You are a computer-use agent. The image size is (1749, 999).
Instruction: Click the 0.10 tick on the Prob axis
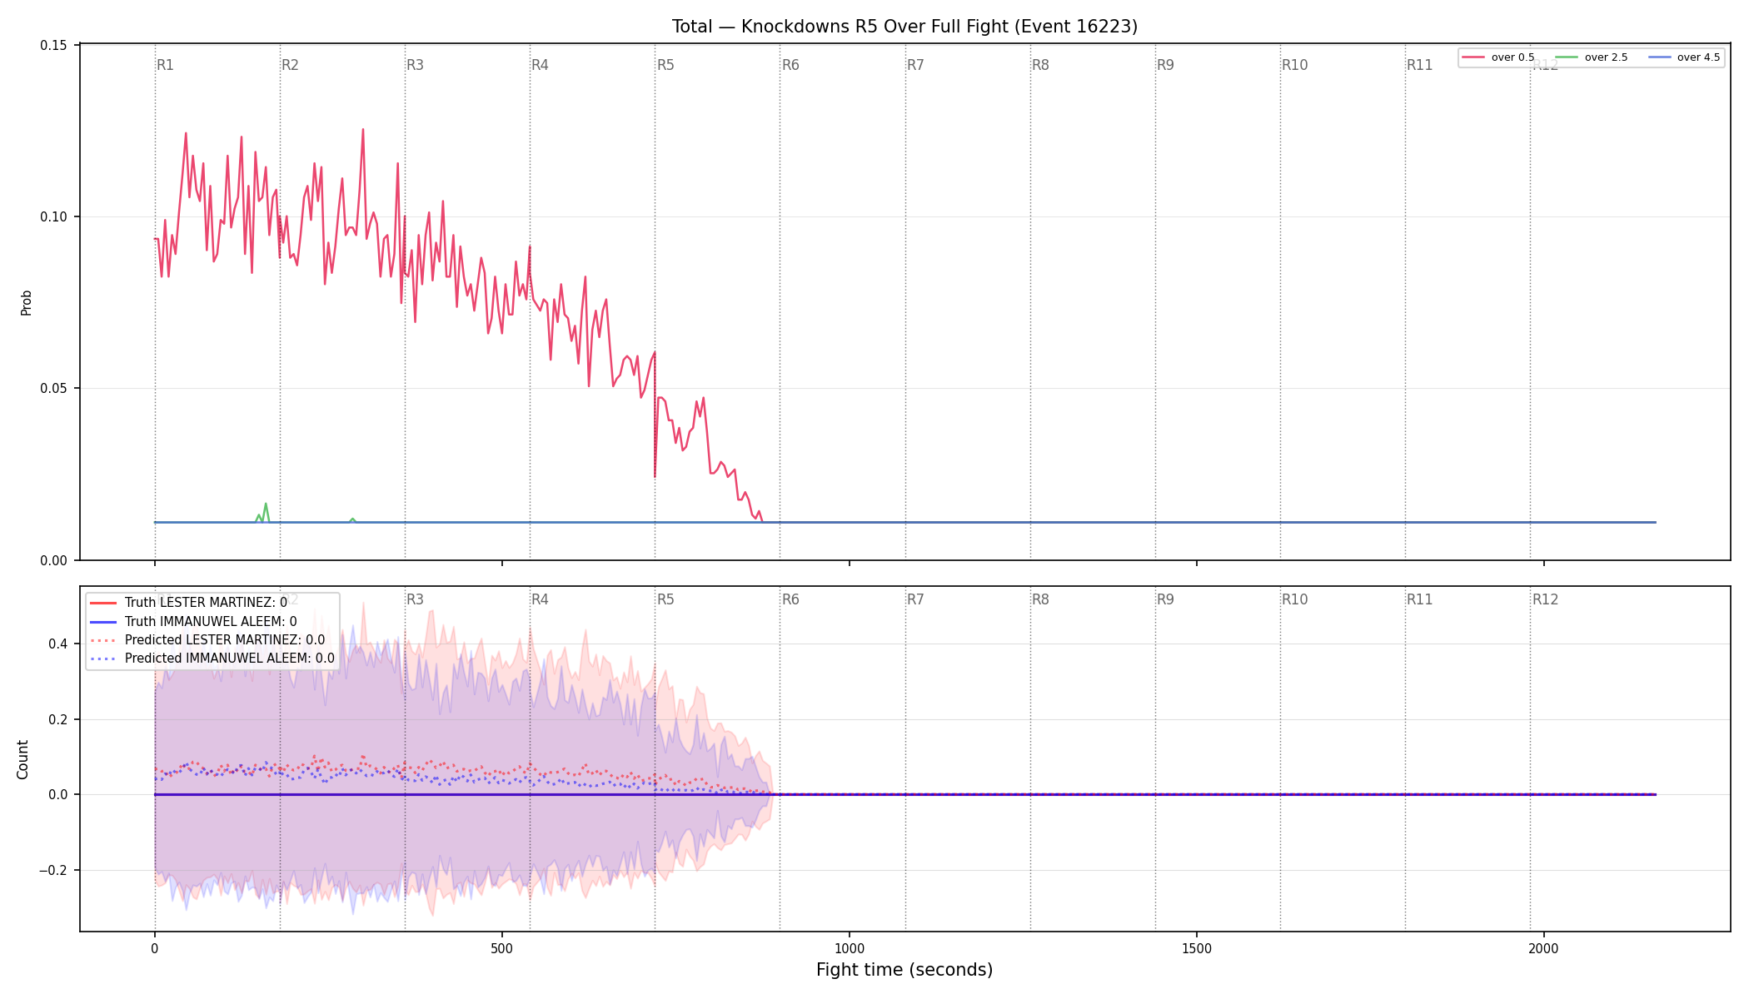54,216
